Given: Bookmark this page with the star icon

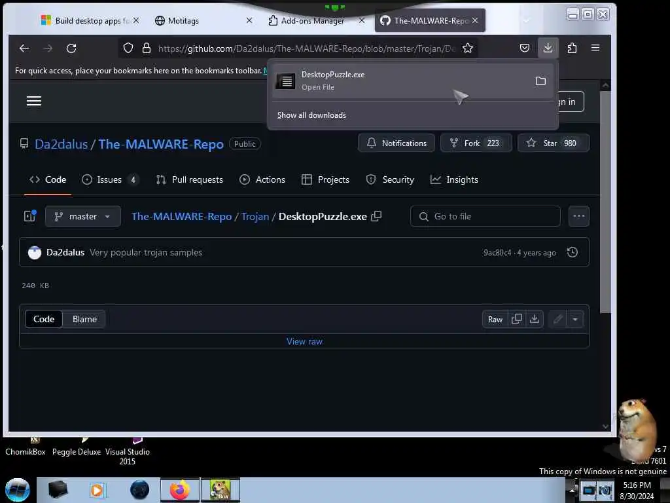Looking at the screenshot, I should pyautogui.click(x=468, y=48).
